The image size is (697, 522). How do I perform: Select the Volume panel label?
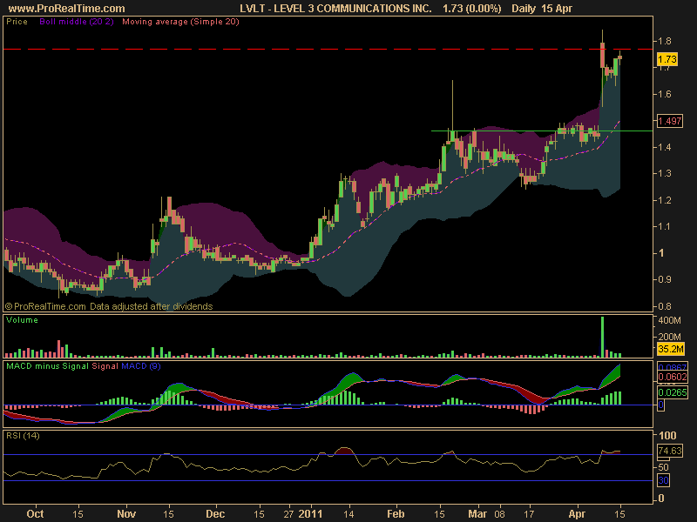(x=23, y=320)
